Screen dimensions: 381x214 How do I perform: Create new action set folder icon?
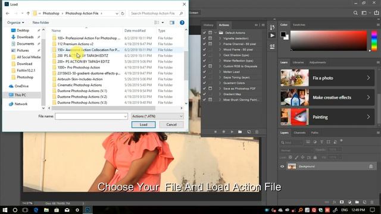click(x=240, y=132)
